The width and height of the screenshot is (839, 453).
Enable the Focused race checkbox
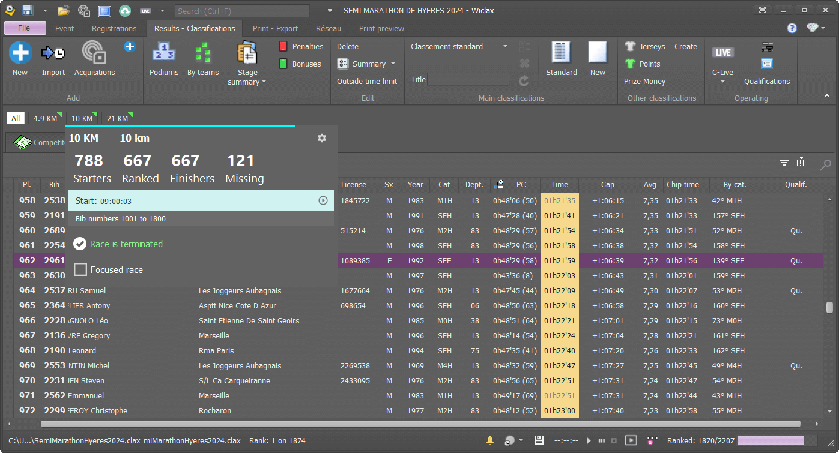point(80,269)
